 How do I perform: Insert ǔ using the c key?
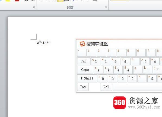(122, 78)
